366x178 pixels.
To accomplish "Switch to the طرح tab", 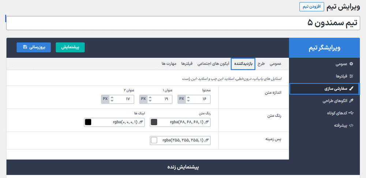I will point(261,64).
